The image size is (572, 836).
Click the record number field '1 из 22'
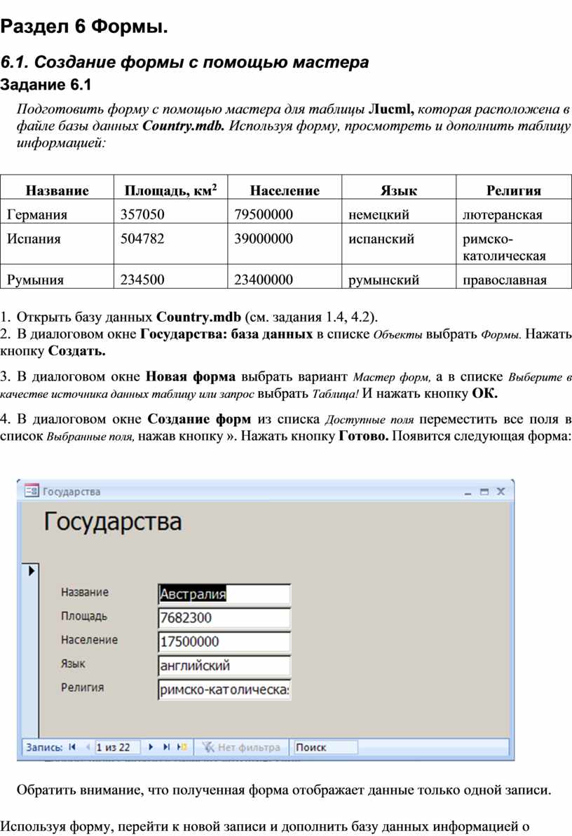(117, 748)
